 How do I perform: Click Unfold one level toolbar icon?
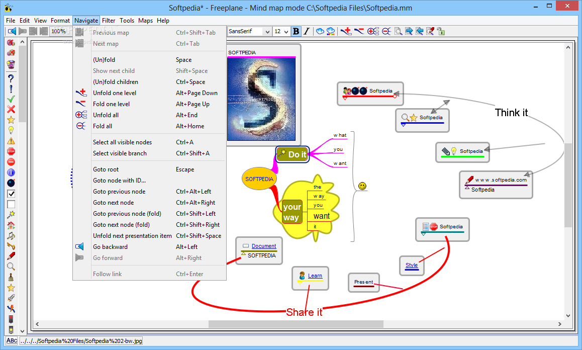(x=346, y=31)
